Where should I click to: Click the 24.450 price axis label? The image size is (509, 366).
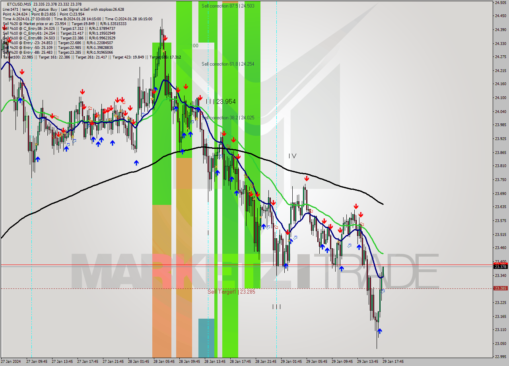500,16
